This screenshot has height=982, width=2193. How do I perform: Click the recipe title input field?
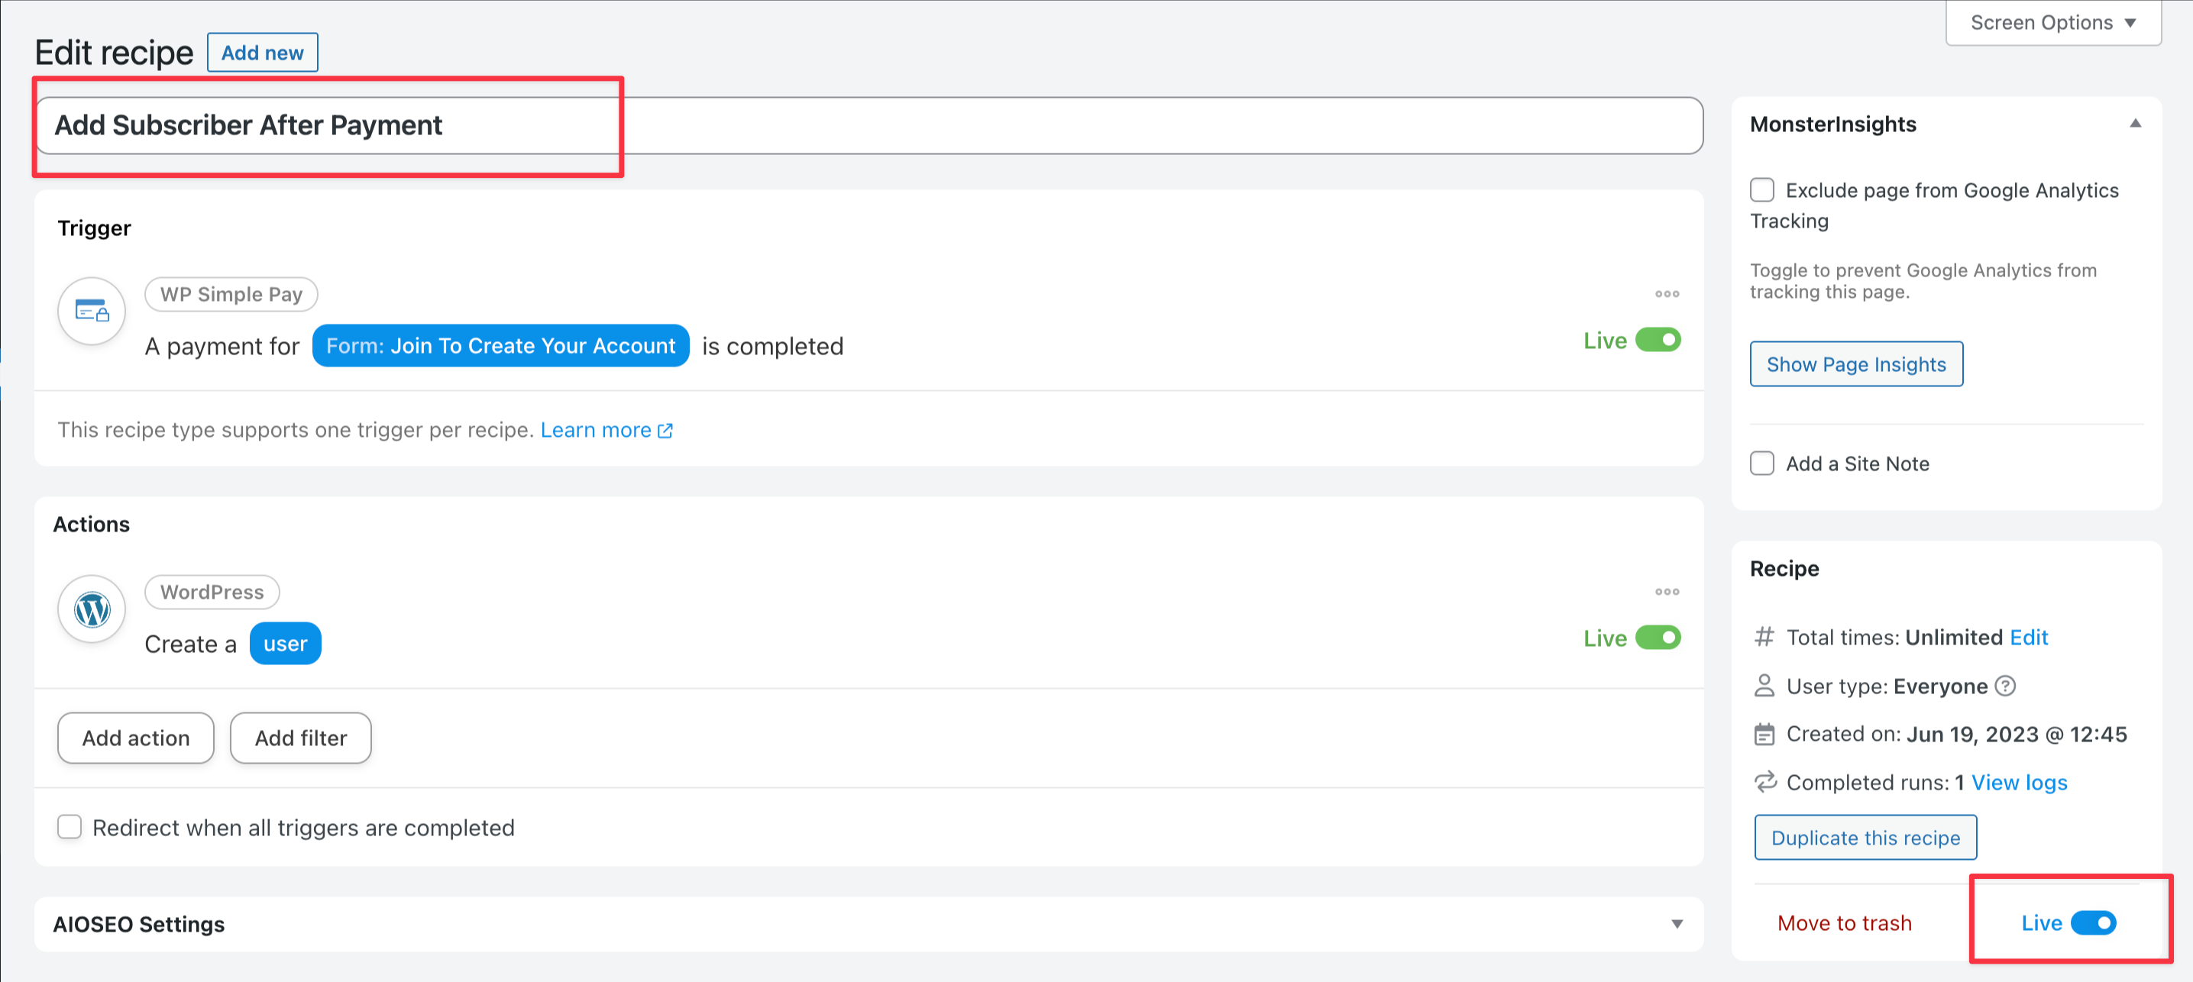pos(868,126)
